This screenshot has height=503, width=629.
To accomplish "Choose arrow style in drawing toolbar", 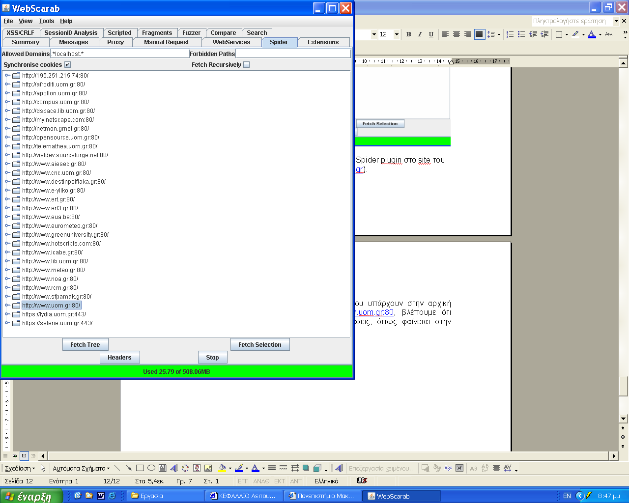I will [x=295, y=468].
